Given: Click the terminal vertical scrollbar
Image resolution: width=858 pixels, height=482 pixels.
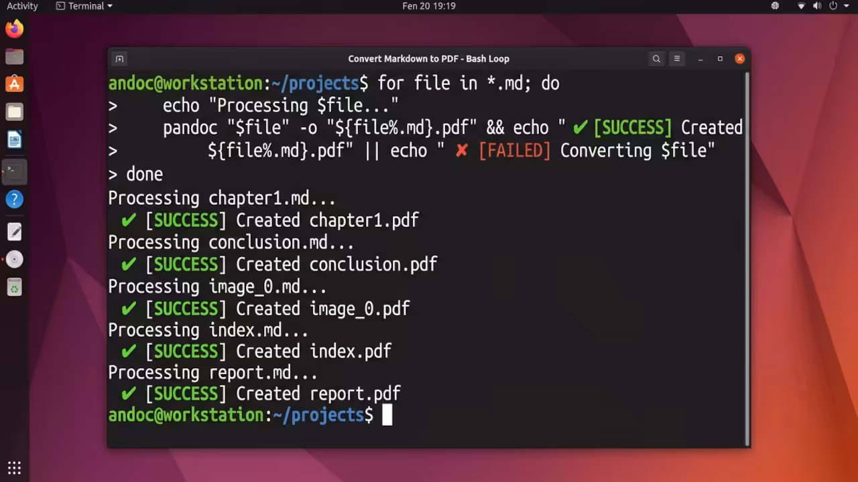Looking at the screenshot, I should click(x=747, y=258).
